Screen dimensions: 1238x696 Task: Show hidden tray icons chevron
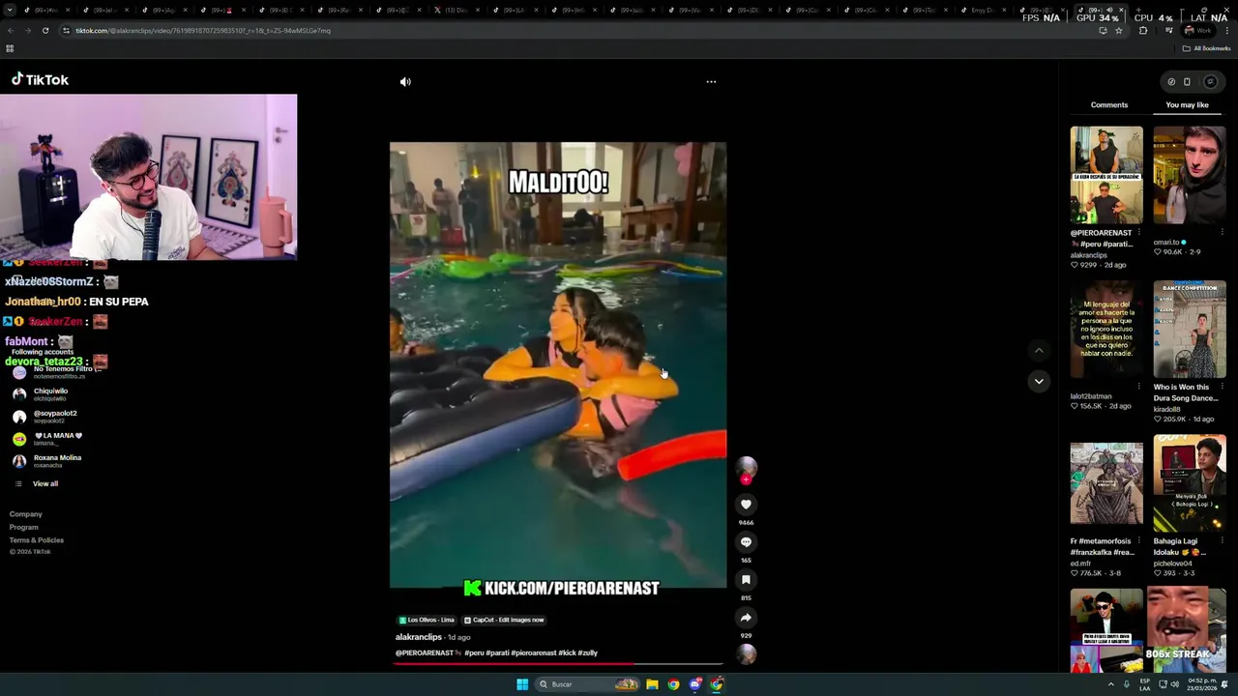1110,684
